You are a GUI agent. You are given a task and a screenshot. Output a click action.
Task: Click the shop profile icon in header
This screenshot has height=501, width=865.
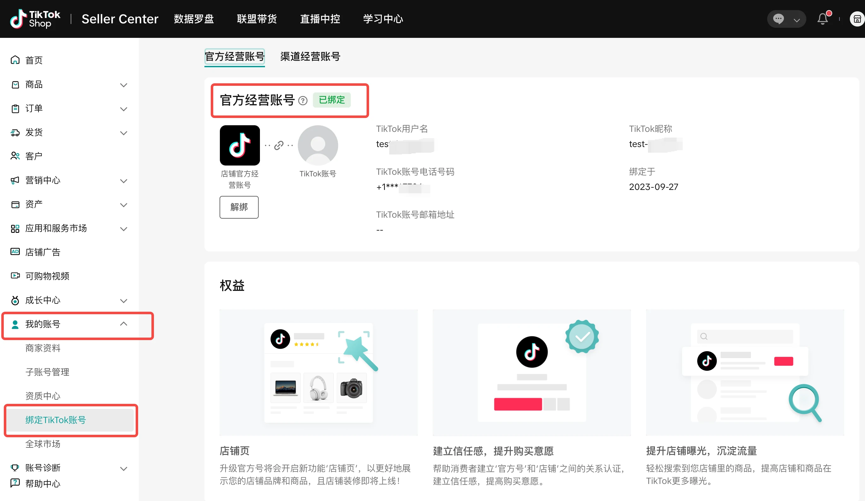[x=857, y=19]
